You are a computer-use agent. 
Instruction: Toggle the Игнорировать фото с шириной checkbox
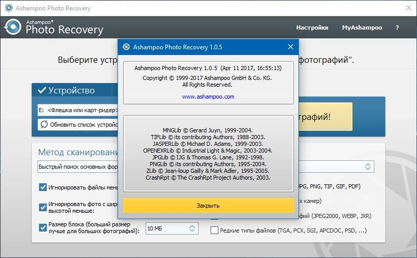tap(43, 207)
